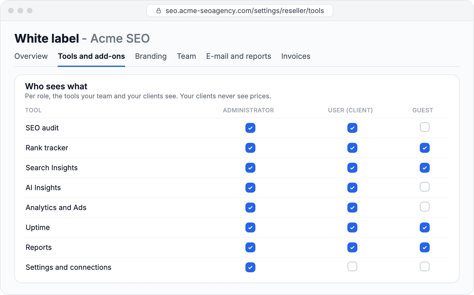Click the "Settings and connections" row label
The width and height of the screenshot is (474, 295).
tap(69, 267)
